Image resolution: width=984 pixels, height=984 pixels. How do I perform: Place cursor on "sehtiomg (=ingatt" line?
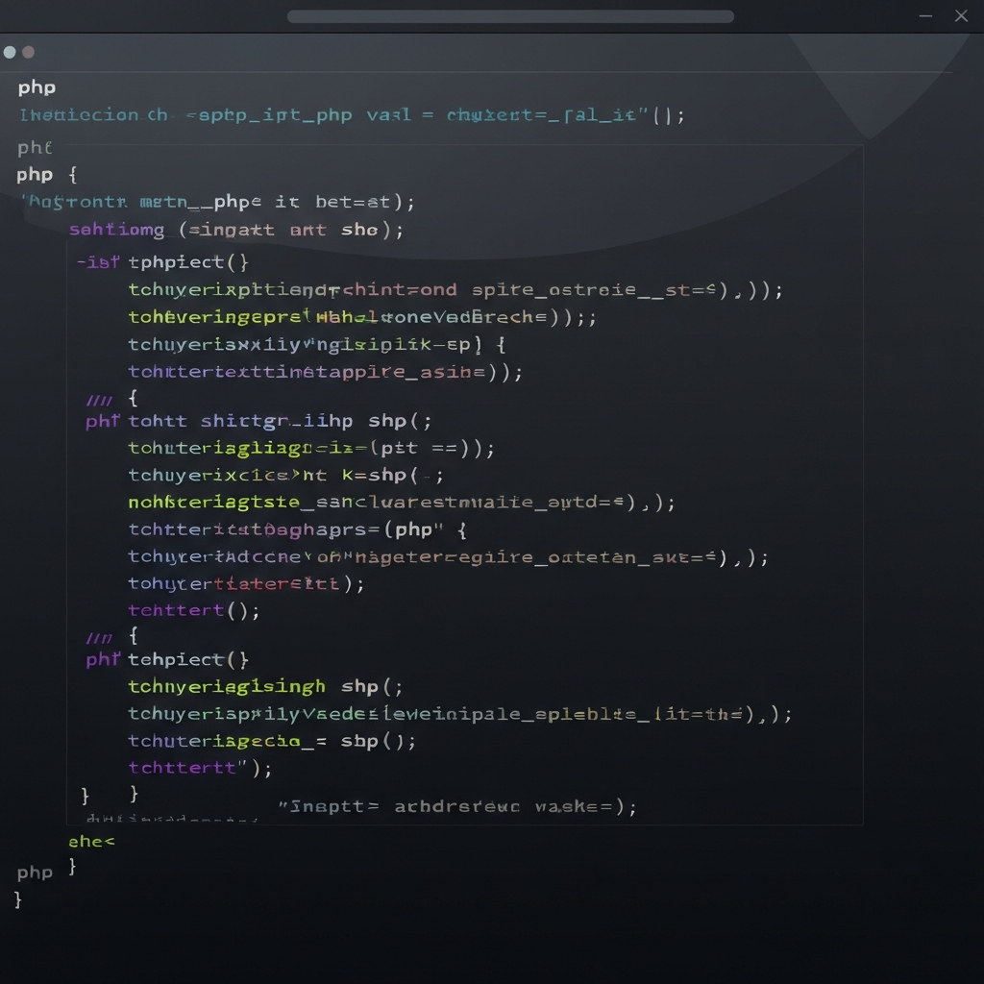tap(235, 231)
